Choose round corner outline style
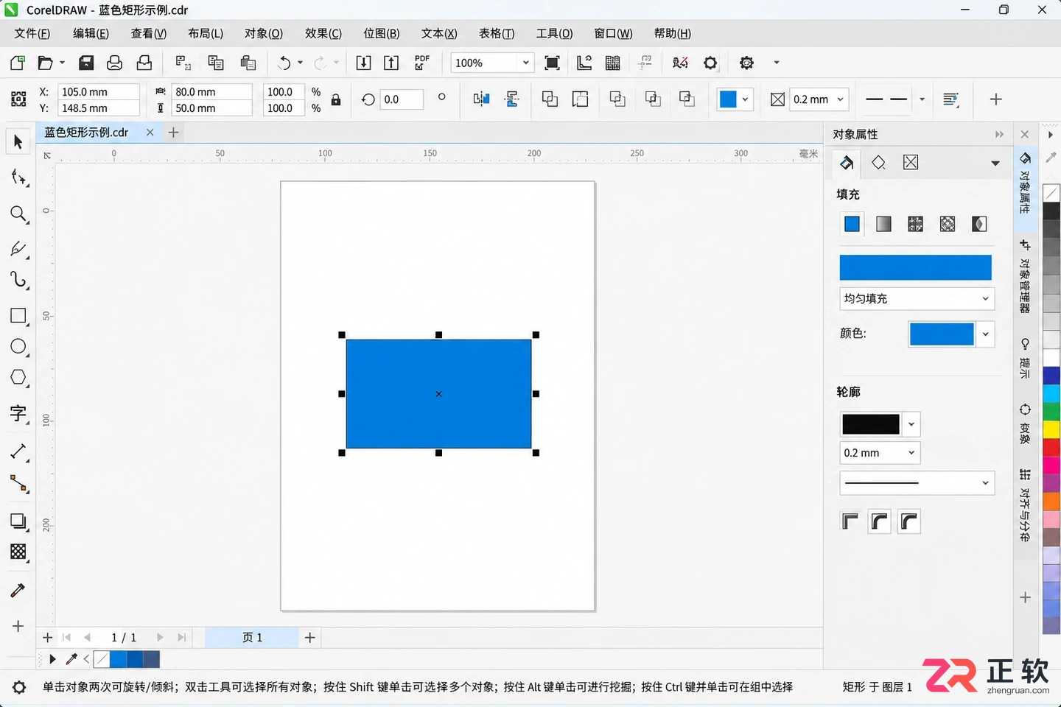Screen dimensions: 1061x707 (880, 521)
